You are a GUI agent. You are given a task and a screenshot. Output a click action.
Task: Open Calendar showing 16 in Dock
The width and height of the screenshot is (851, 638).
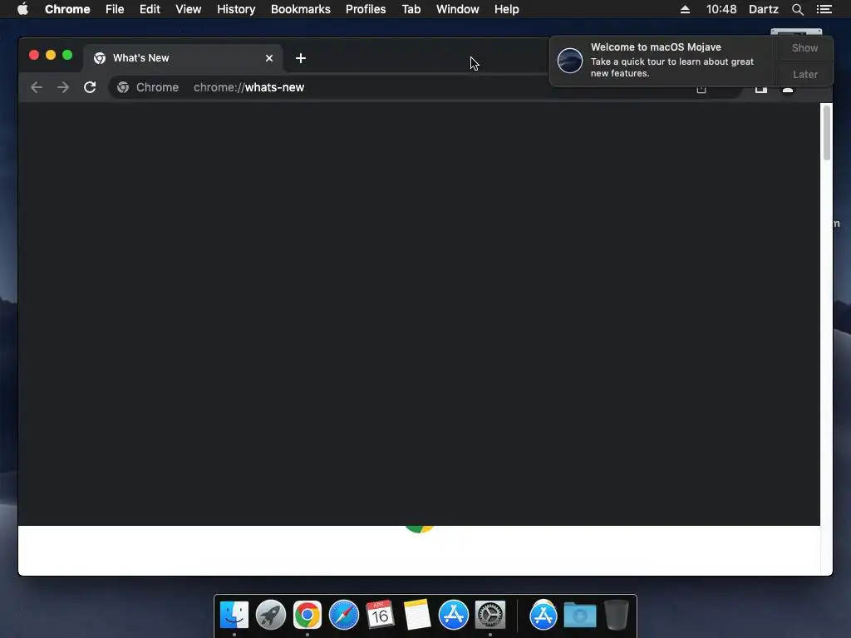380,615
